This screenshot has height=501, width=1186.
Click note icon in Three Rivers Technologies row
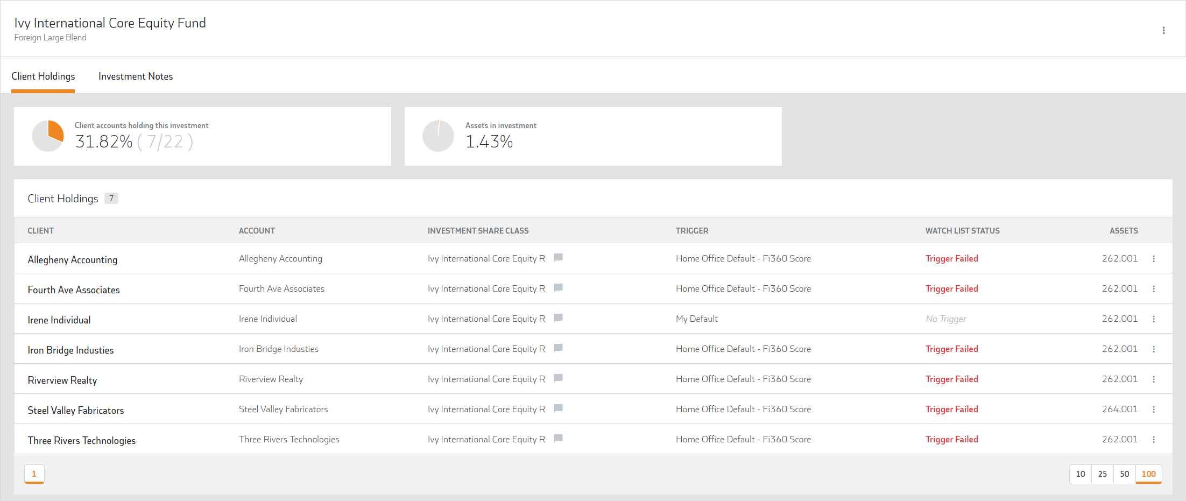[558, 439]
